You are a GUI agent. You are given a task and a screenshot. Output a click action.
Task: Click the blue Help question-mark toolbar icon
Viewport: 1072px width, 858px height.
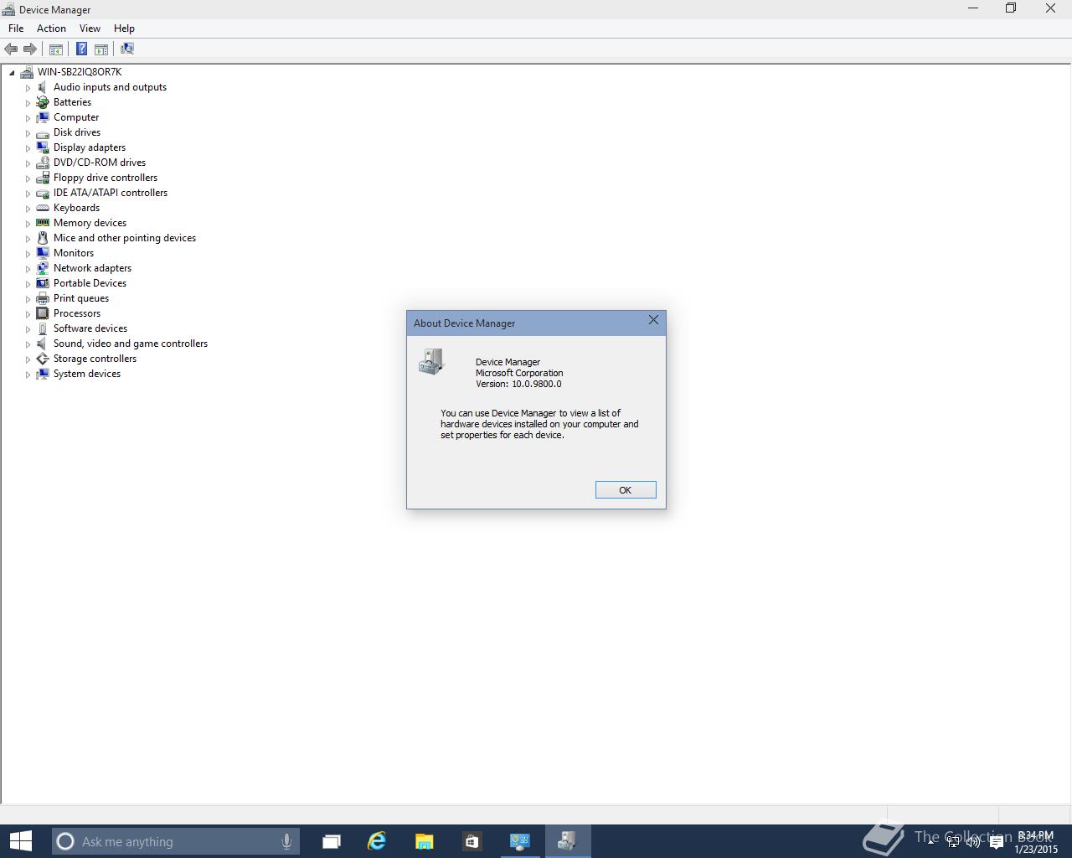tap(81, 49)
